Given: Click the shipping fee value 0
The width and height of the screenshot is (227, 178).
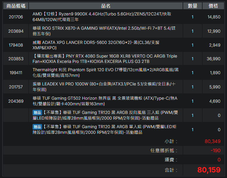Looking at the screenshot, I should [x=219, y=160].
